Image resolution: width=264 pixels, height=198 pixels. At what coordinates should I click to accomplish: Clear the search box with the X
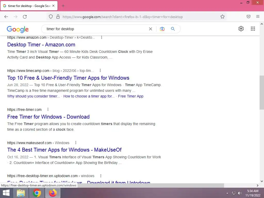[151, 29]
